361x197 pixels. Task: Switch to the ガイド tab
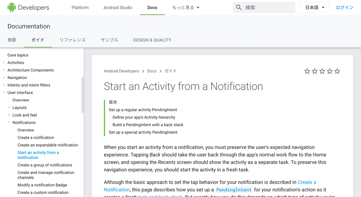coord(38,40)
